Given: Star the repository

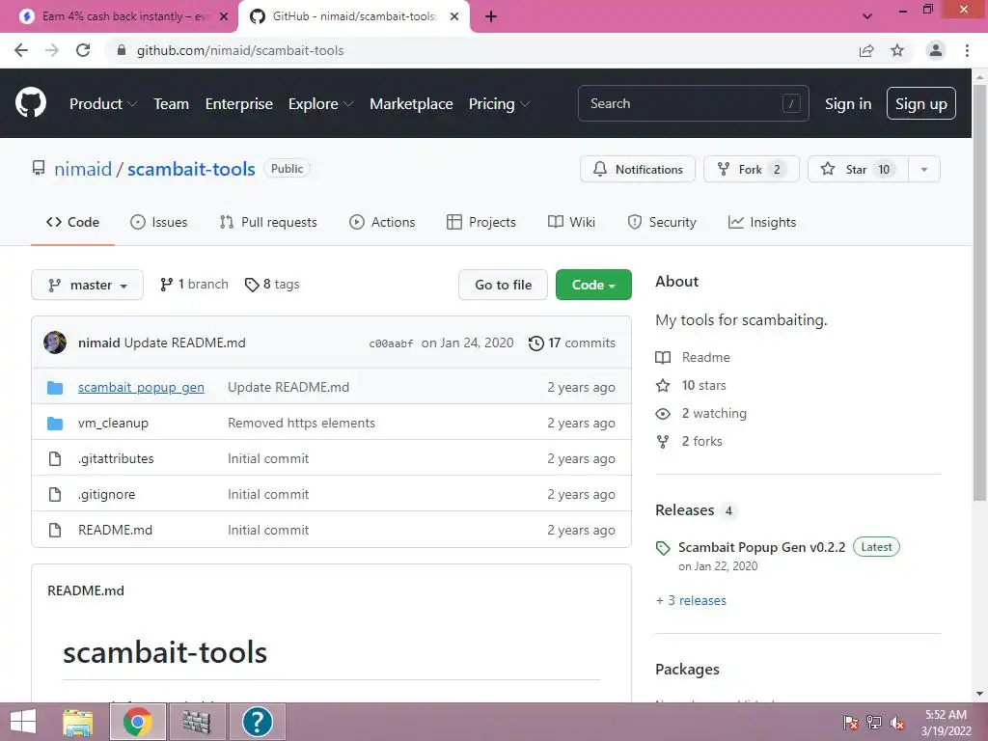Looking at the screenshot, I should click(x=858, y=169).
